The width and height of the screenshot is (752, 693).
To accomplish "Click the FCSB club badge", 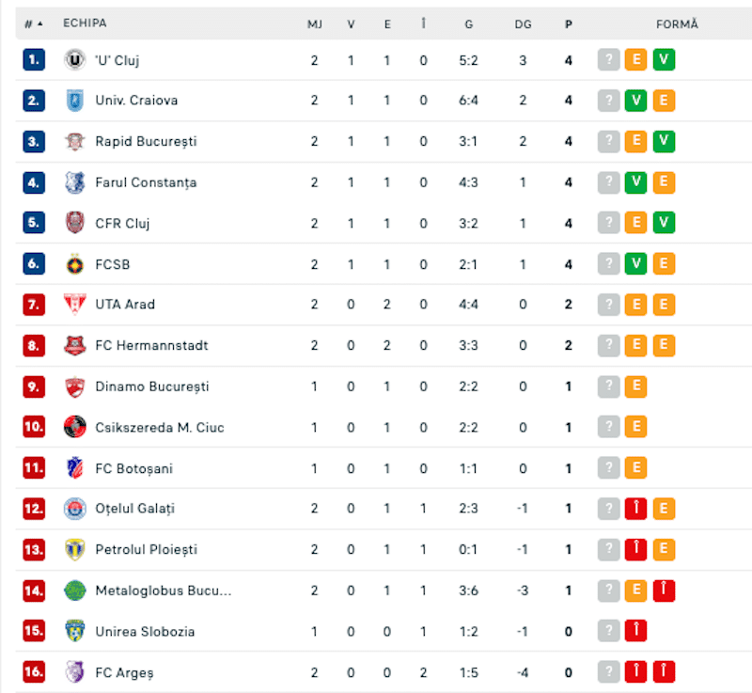I will pos(75,264).
